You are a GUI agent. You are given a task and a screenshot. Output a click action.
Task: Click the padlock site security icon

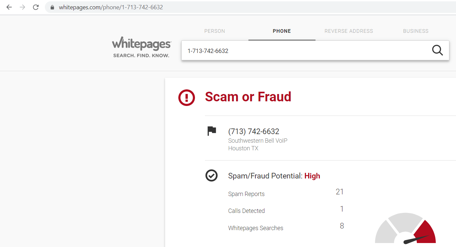tap(52, 7)
